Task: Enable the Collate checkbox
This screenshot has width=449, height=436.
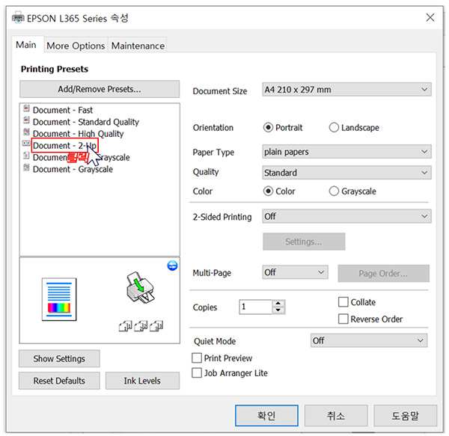Action: (343, 302)
